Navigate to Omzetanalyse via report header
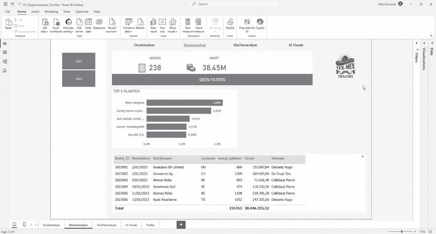 tap(144, 45)
